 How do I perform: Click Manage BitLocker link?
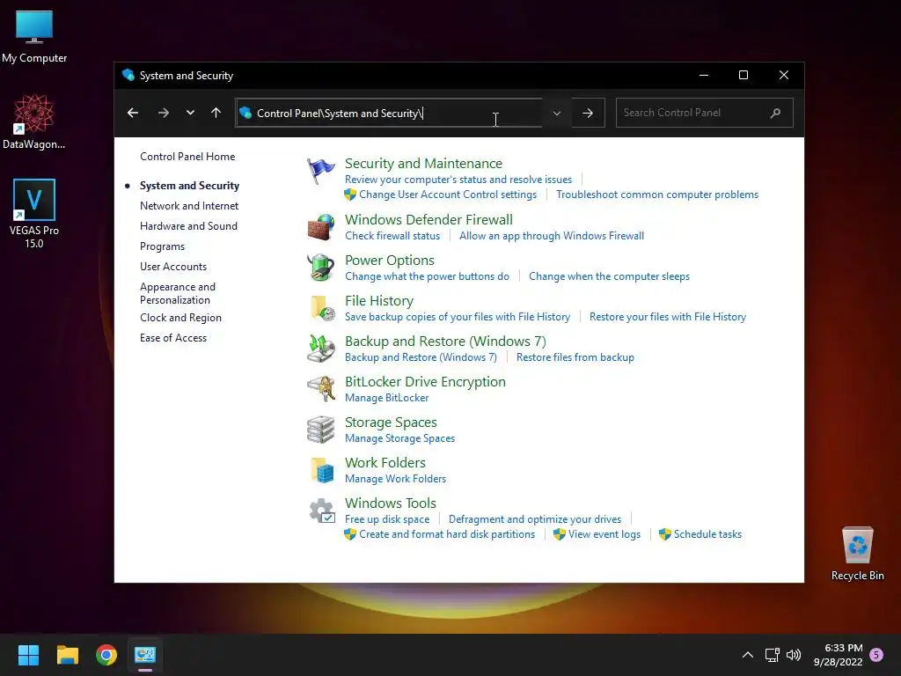(x=387, y=398)
